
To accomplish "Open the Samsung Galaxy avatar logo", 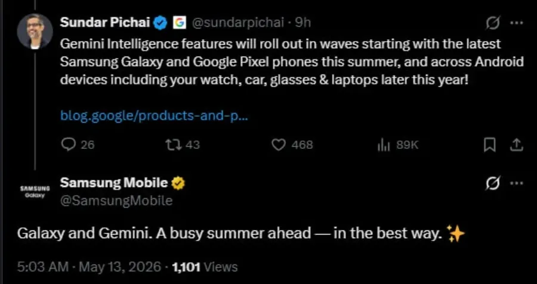I will click(35, 192).
